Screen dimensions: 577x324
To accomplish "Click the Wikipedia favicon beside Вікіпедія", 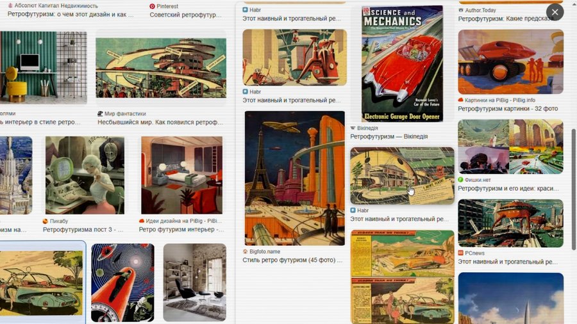I will (x=353, y=128).
